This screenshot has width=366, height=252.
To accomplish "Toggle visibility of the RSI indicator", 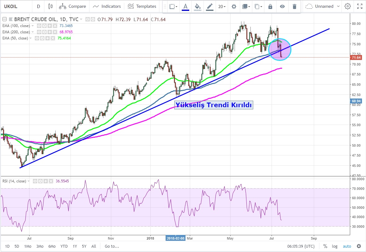I will coord(35,181).
